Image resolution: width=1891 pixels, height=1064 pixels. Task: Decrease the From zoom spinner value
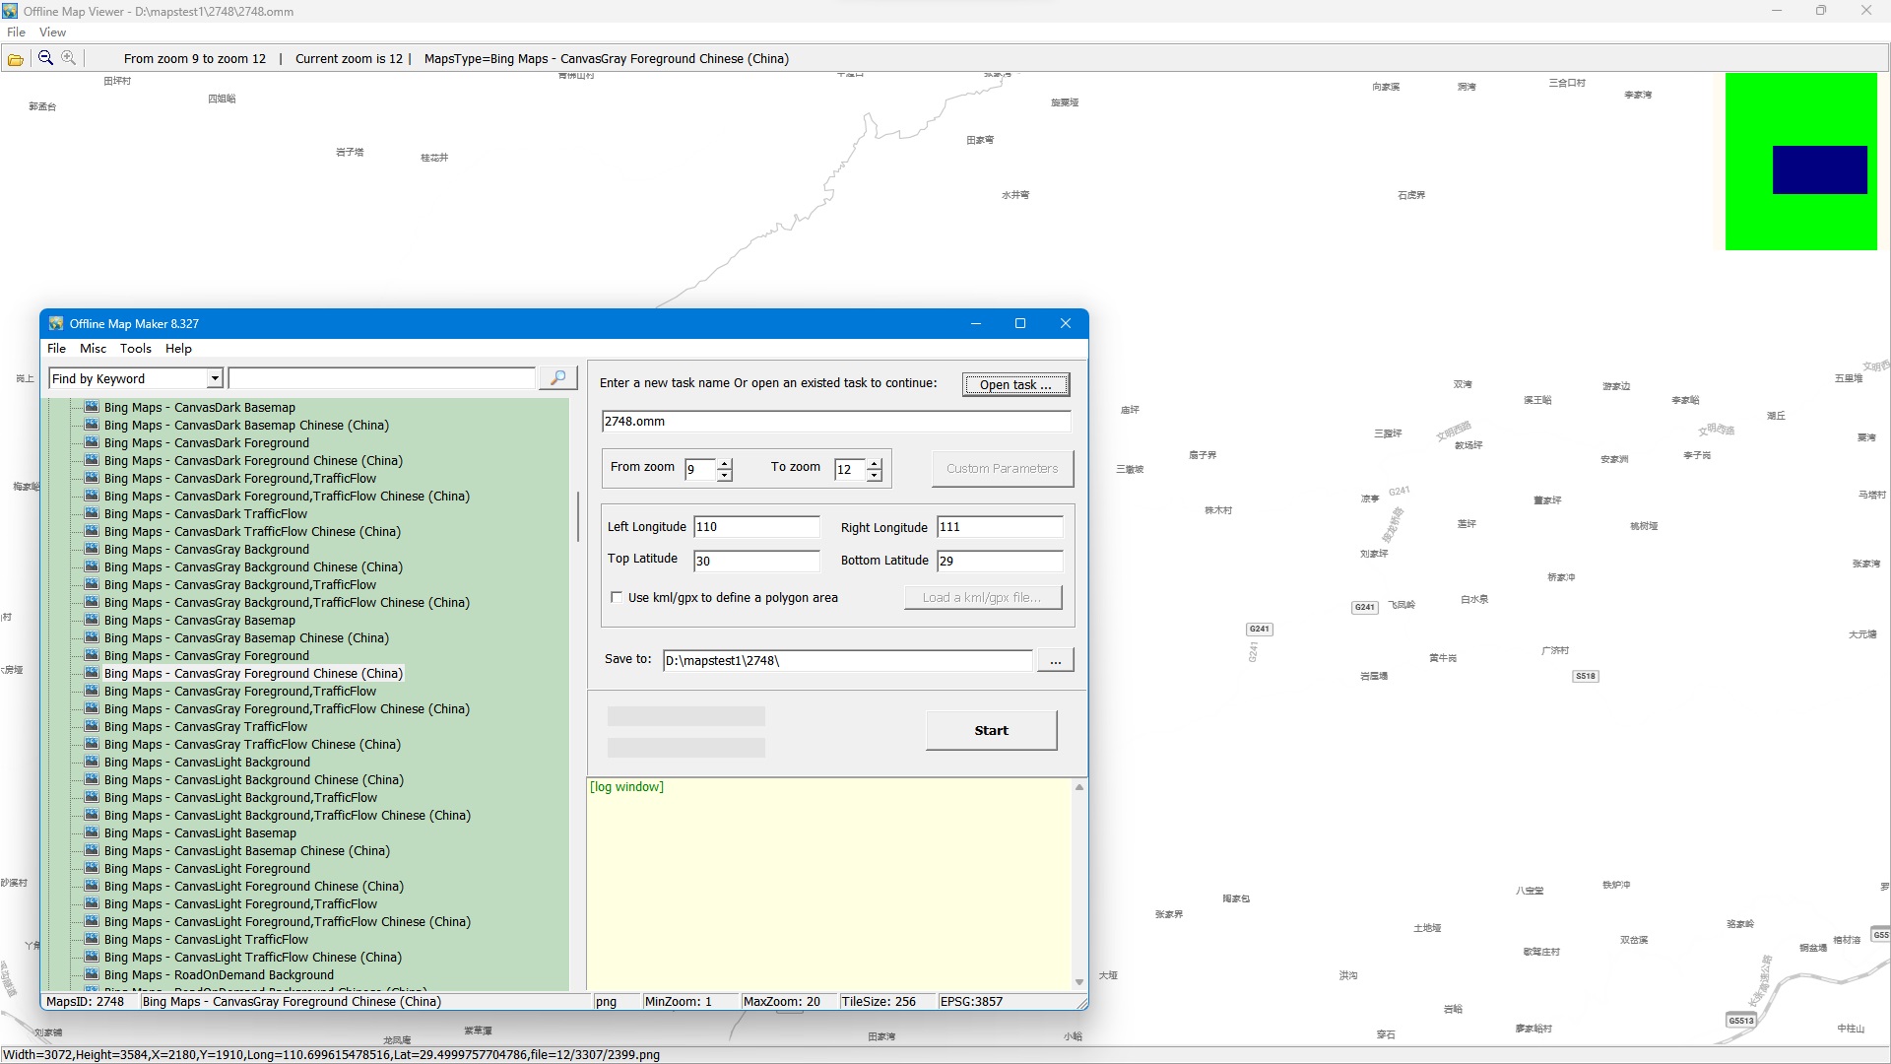(x=725, y=475)
